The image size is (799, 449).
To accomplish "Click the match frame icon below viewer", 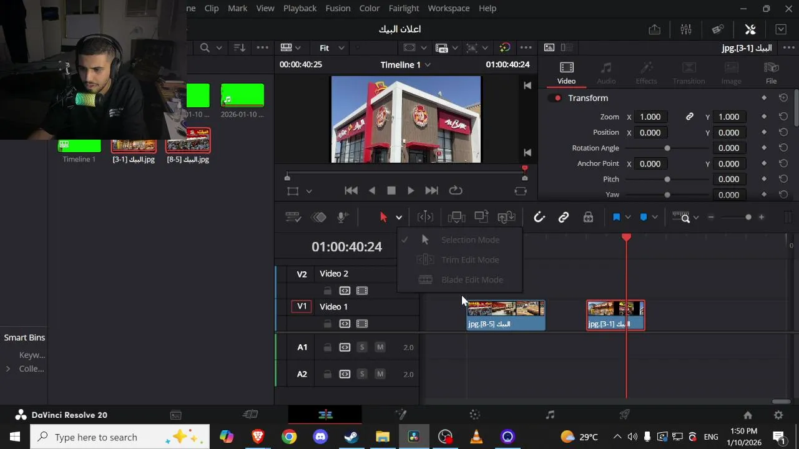I will point(521,191).
